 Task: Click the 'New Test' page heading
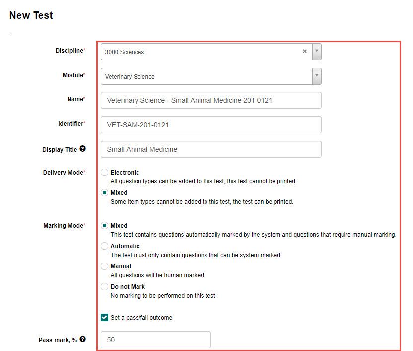tap(31, 15)
